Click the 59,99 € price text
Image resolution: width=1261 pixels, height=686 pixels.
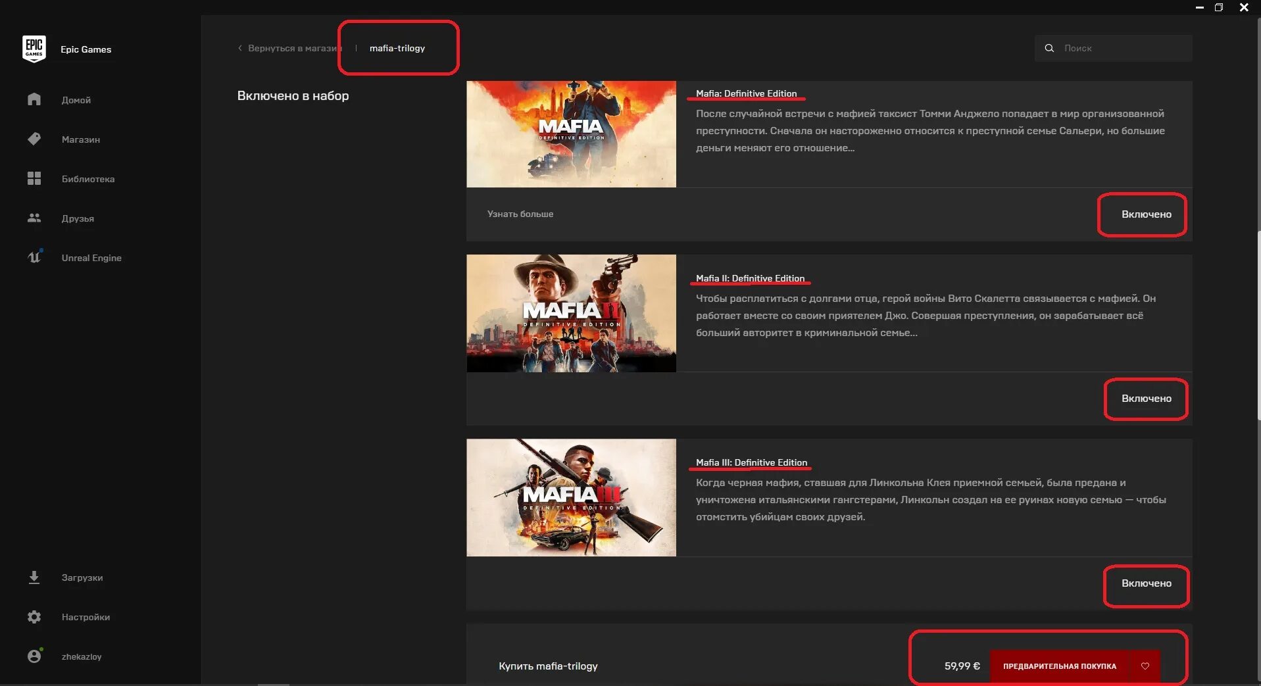tap(962, 666)
